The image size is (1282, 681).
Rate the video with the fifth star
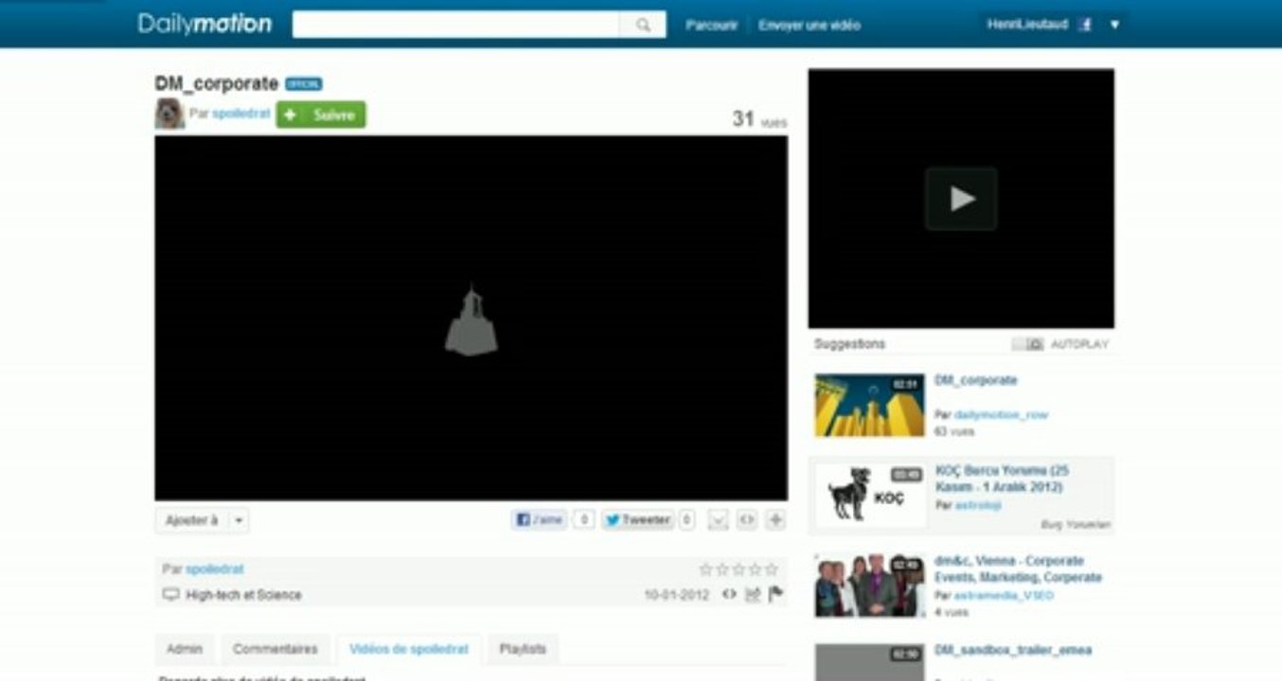point(772,569)
